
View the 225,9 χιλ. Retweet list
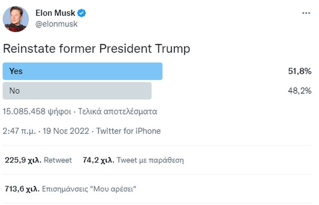[x=38, y=160]
